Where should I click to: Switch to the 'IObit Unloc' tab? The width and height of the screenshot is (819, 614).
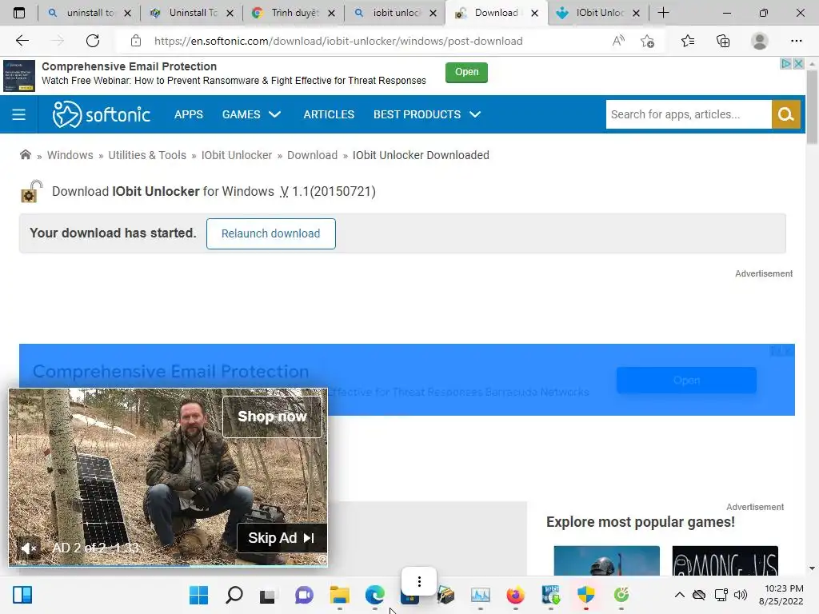pyautogui.click(x=599, y=13)
